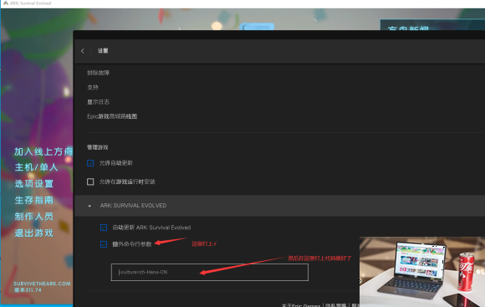This screenshot has width=485, height=307.
Task: Uncheck 额外命令行参数 checkbox
Action: point(104,244)
